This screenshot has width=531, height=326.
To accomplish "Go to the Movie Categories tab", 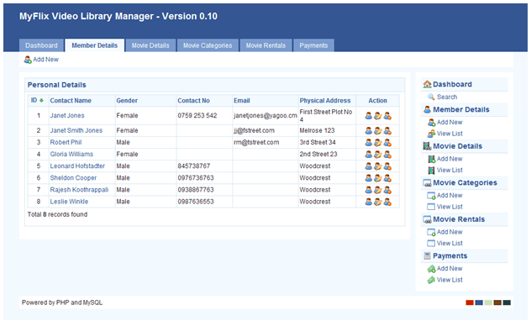I will pos(208,45).
